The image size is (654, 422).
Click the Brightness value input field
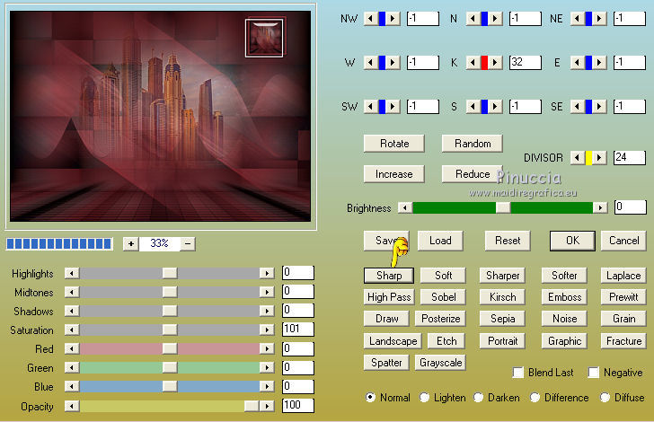coord(630,207)
